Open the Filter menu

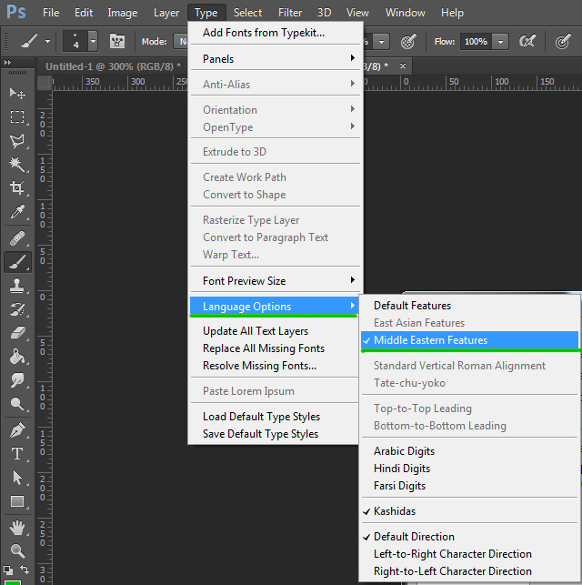pos(290,13)
